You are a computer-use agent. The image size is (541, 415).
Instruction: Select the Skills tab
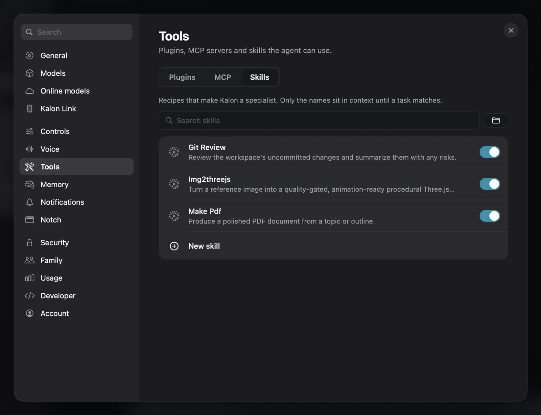coord(260,77)
